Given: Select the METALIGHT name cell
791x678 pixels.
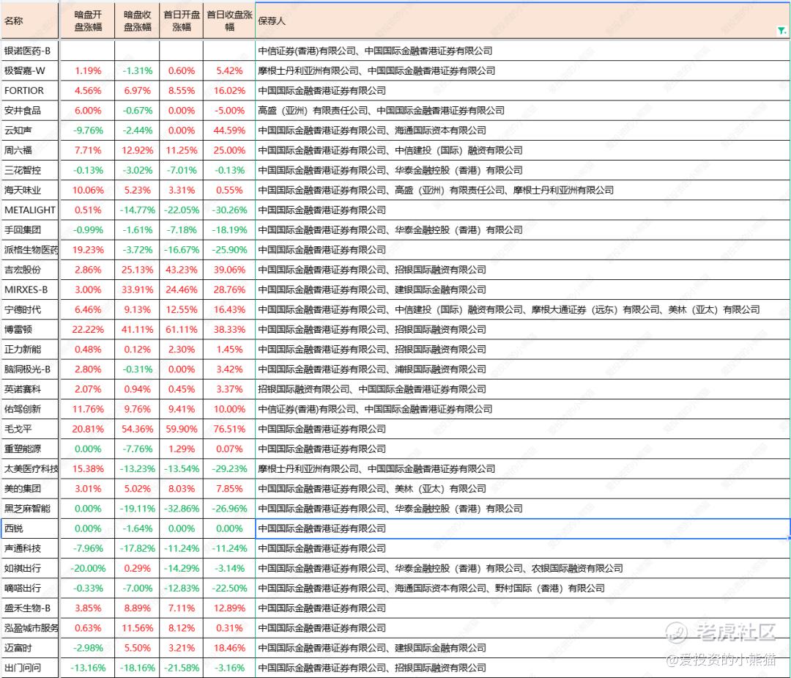Looking at the screenshot, I should point(30,210).
